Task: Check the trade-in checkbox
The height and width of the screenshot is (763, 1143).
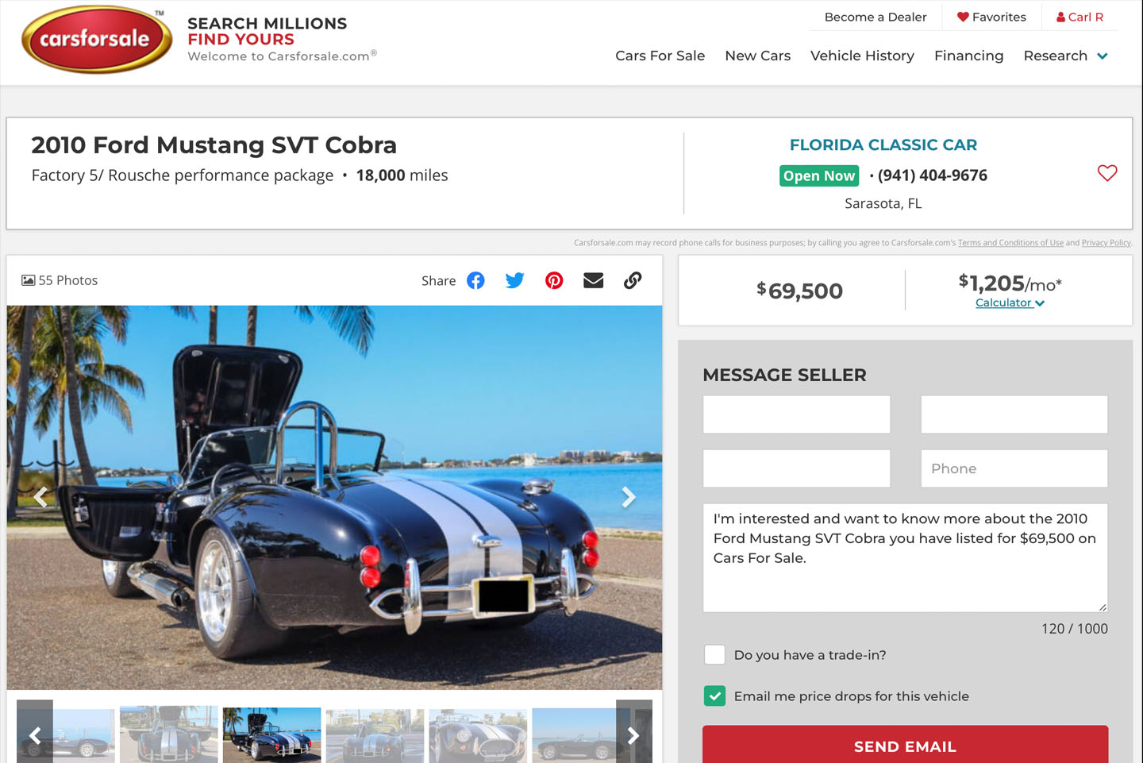Action: point(714,655)
